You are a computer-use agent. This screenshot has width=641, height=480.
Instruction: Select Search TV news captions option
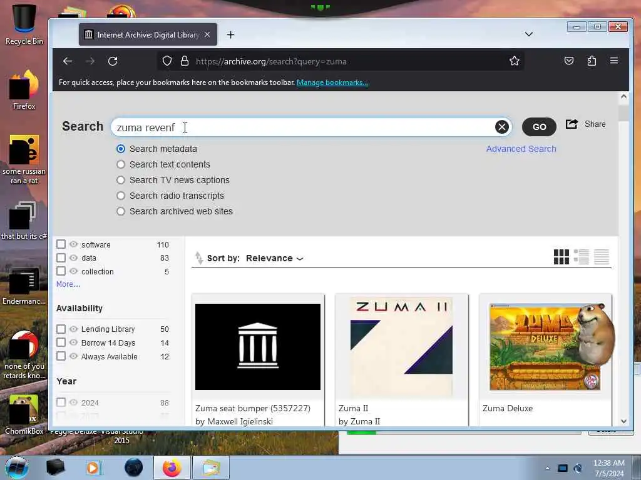tap(121, 180)
